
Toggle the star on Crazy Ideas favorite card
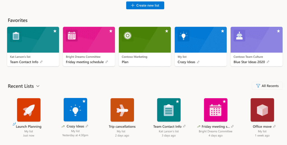pyautogui.click(x=223, y=31)
